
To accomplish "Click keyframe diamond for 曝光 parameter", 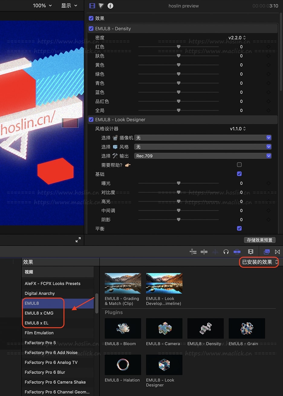I will 268,183.
